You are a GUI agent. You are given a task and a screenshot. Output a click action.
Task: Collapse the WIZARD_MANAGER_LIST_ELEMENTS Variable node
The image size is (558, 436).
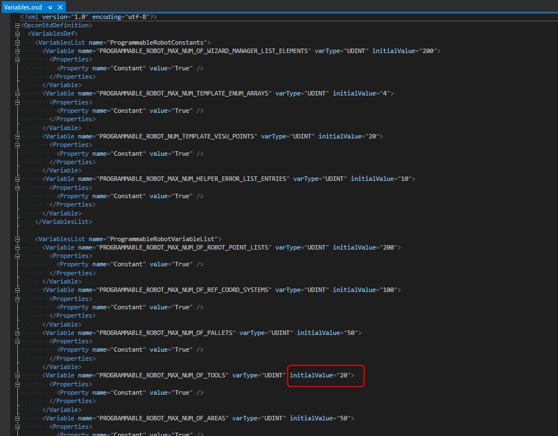tap(18, 51)
